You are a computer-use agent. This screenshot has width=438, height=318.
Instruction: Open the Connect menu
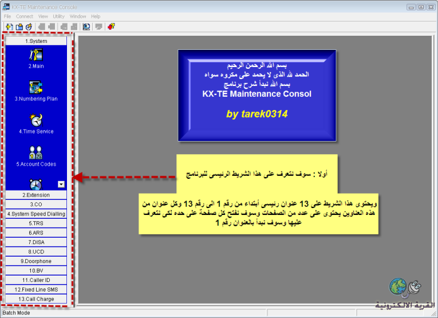24,17
